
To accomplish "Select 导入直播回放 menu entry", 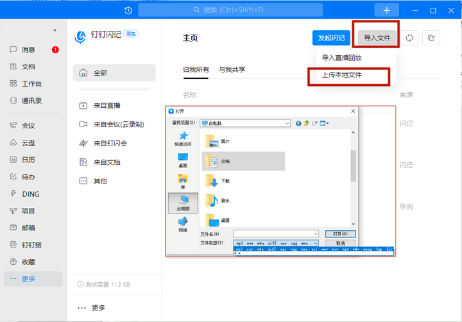I will point(342,58).
